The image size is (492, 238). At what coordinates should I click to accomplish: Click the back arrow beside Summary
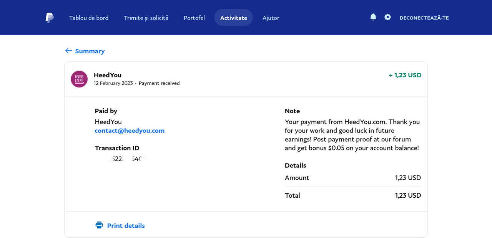pos(68,51)
